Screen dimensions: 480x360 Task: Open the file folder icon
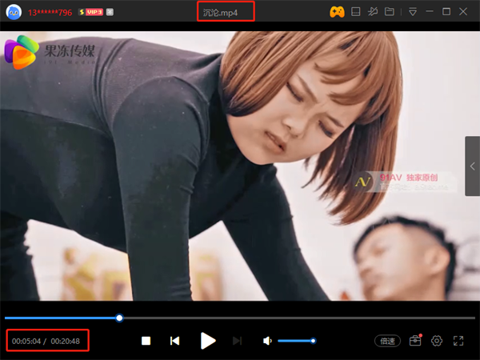pyautogui.click(x=390, y=12)
